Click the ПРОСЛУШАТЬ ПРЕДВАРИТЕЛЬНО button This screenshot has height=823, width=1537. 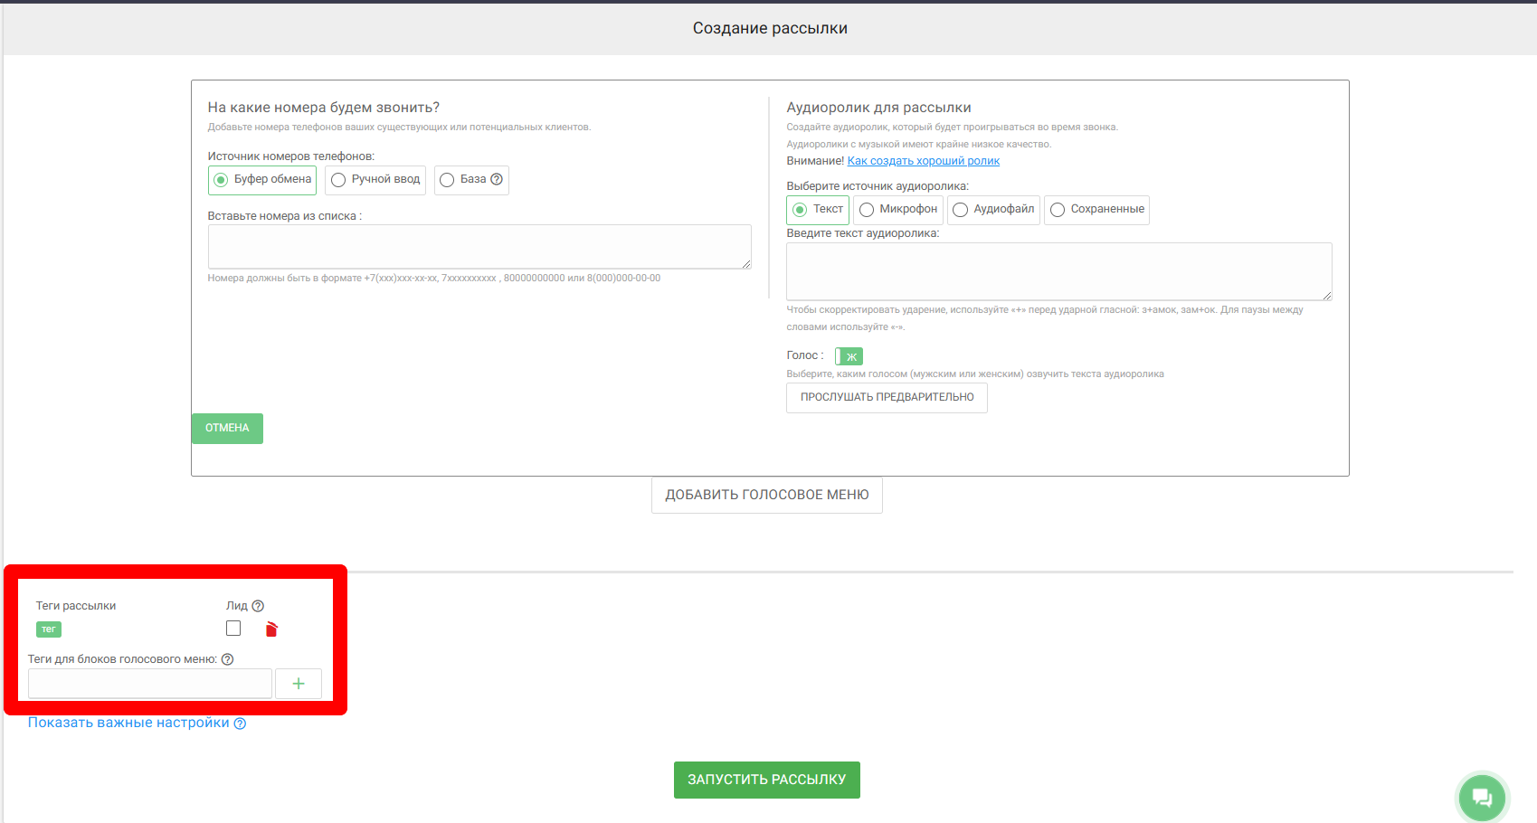pyautogui.click(x=887, y=398)
